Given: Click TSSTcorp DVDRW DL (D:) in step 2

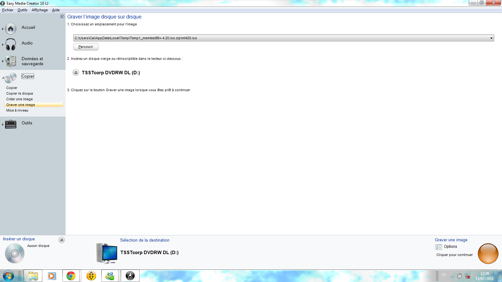Looking at the screenshot, I should pyautogui.click(x=111, y=73).
